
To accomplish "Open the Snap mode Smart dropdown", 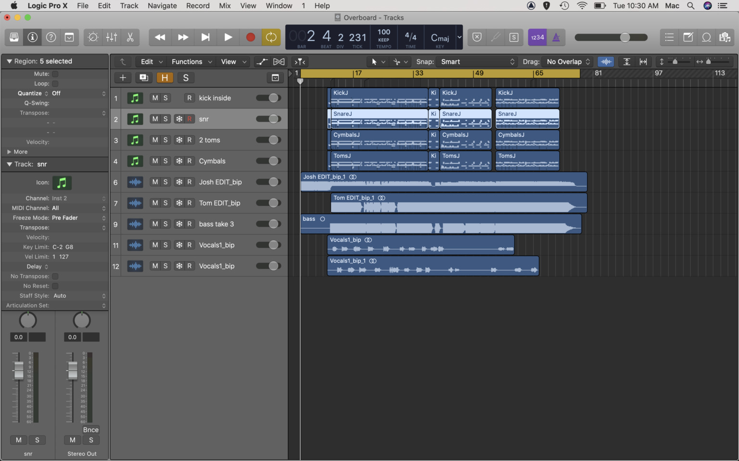I will click(476, 61).
